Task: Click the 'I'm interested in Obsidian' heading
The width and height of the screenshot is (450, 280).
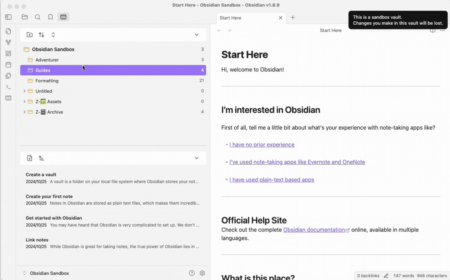Action: [271, 110]
